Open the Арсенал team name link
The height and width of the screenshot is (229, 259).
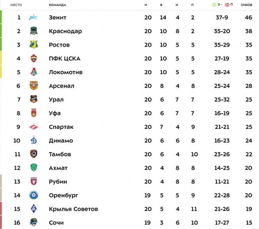click(x=61, y=86)
